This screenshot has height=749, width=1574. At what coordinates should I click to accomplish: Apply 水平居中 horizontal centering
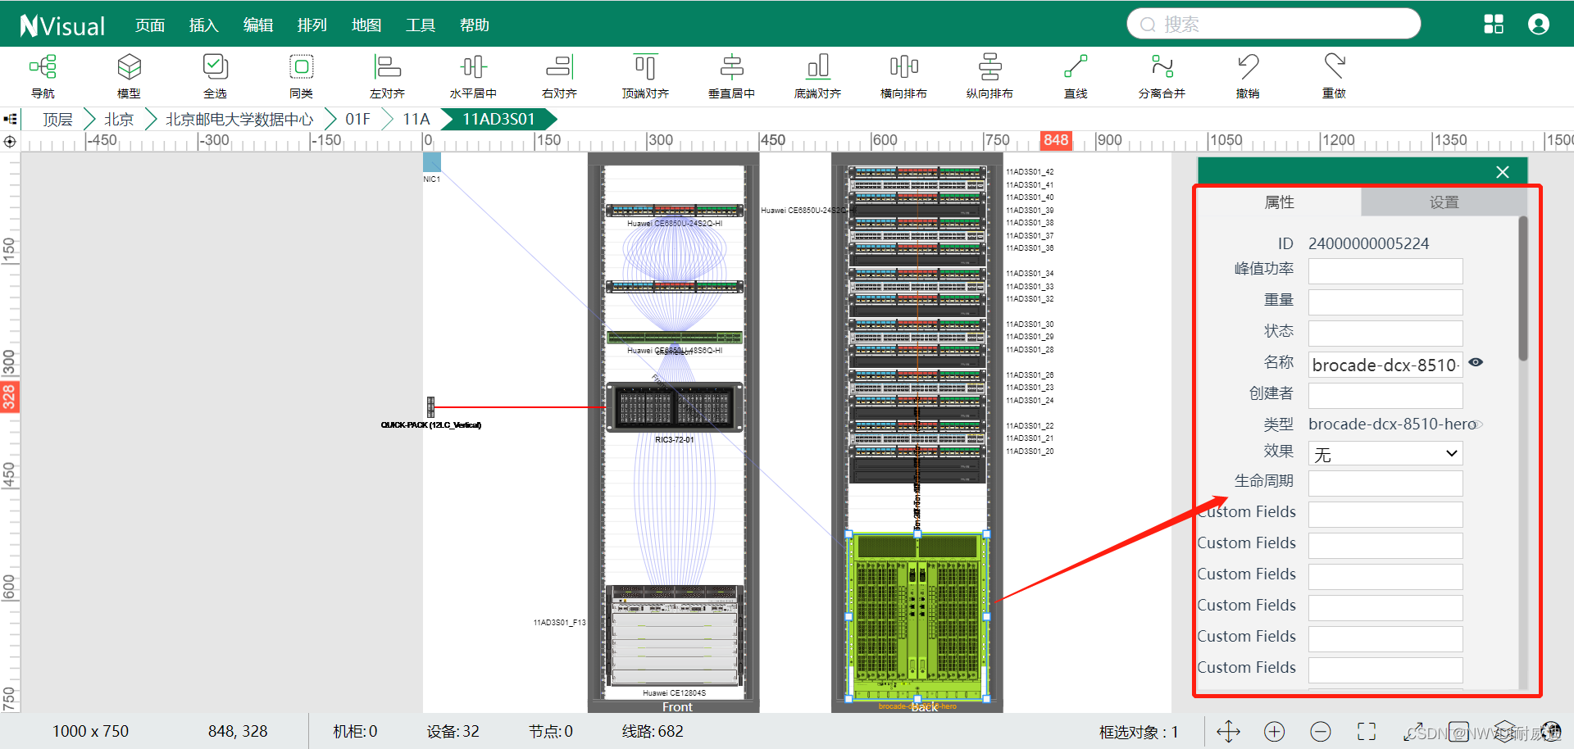point(473,75)
